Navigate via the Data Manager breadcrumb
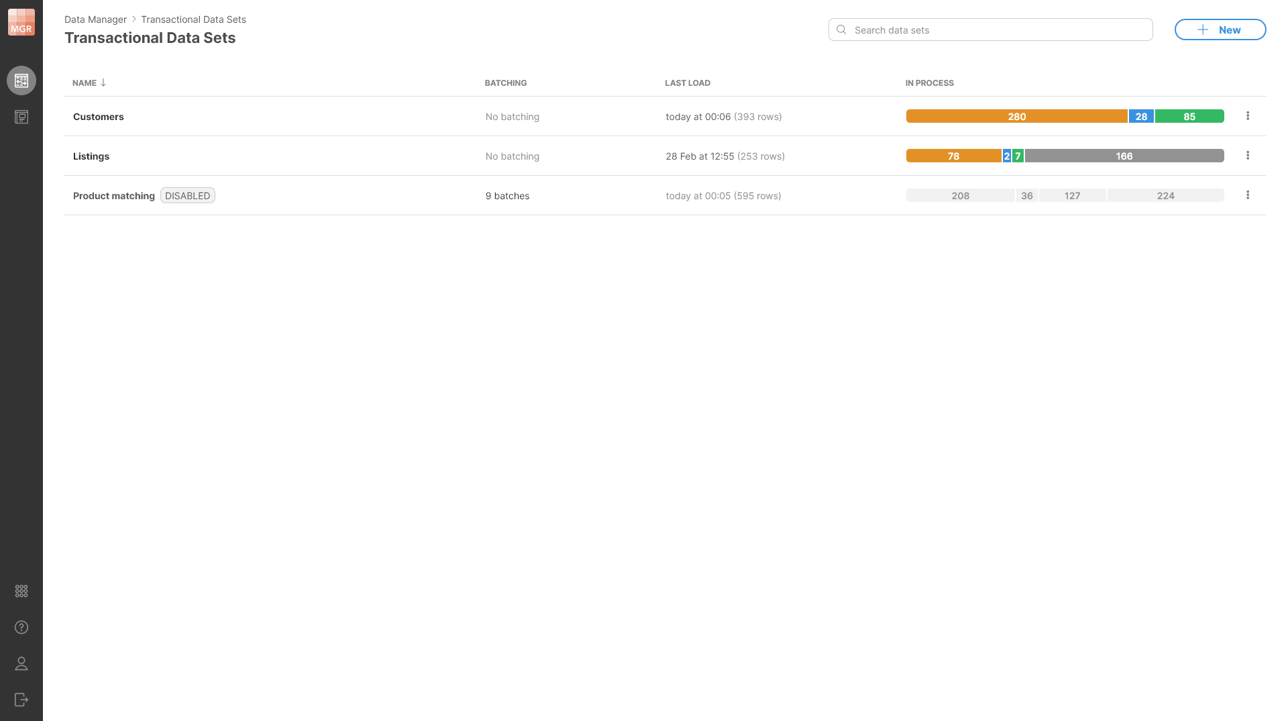 coord(95,19)
